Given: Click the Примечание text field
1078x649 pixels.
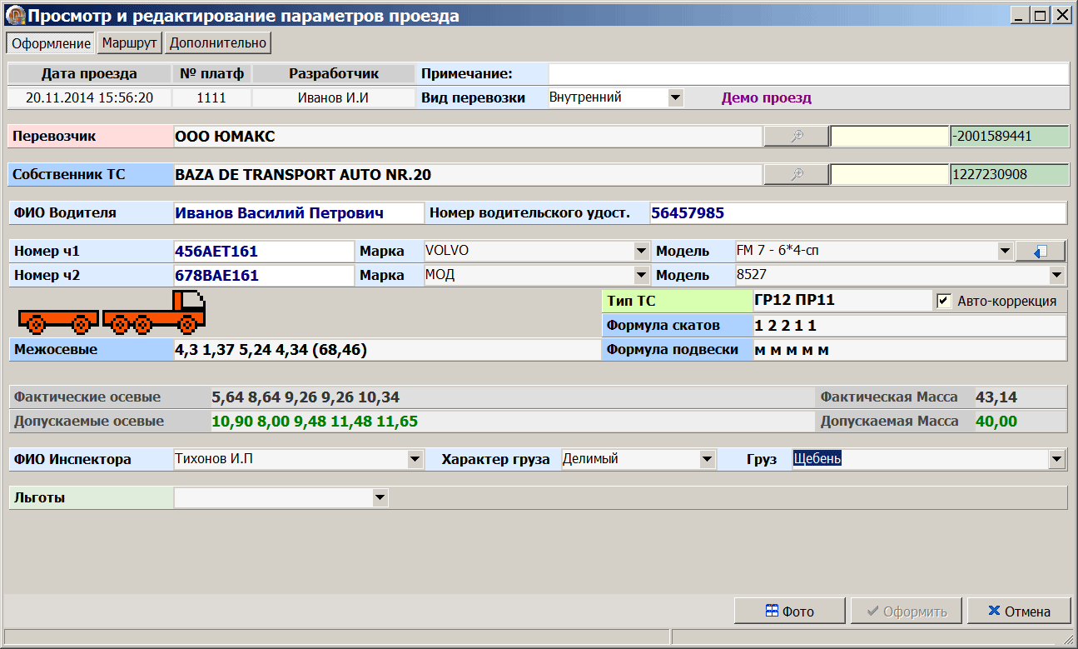Looking at the screenshot, I should [x=807, y=74].
